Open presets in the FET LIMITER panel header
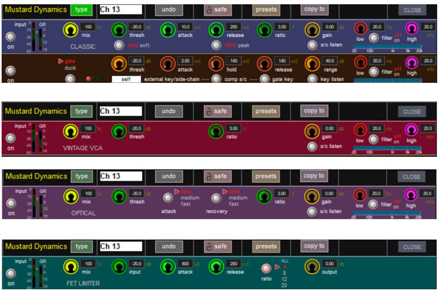This screenshot has width=442, height=297. point(266,247)
